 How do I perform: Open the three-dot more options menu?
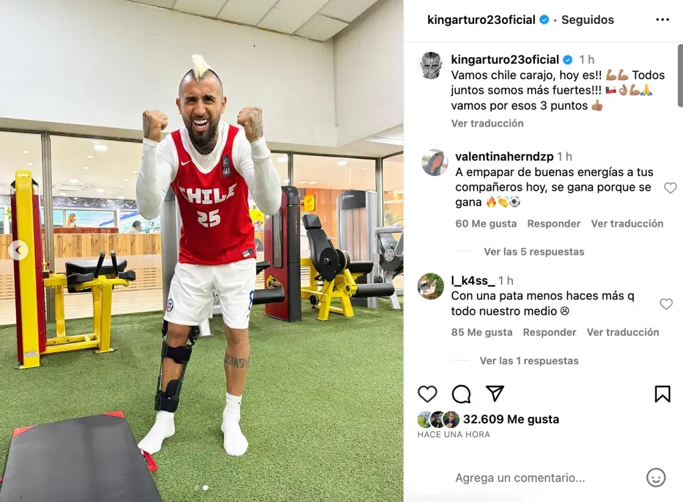pyautogui.click(x=662, y=19)
